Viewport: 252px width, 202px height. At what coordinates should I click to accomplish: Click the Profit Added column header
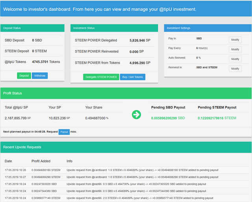(x=41, y=161)
